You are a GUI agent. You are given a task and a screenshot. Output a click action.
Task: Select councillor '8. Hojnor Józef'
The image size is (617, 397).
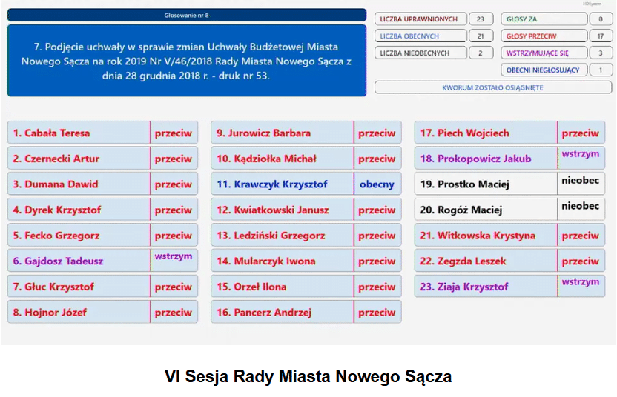79,312
